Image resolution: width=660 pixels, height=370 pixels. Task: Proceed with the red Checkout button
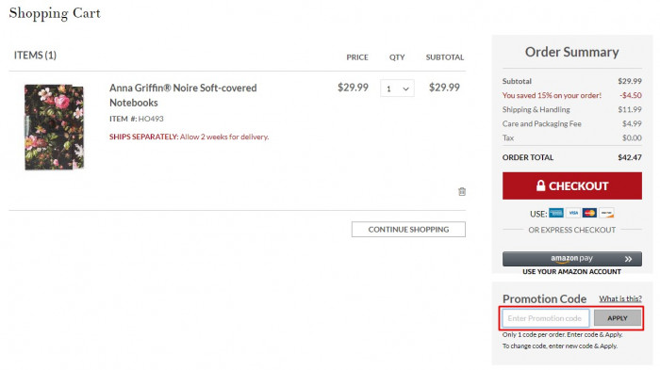[572, 185]
